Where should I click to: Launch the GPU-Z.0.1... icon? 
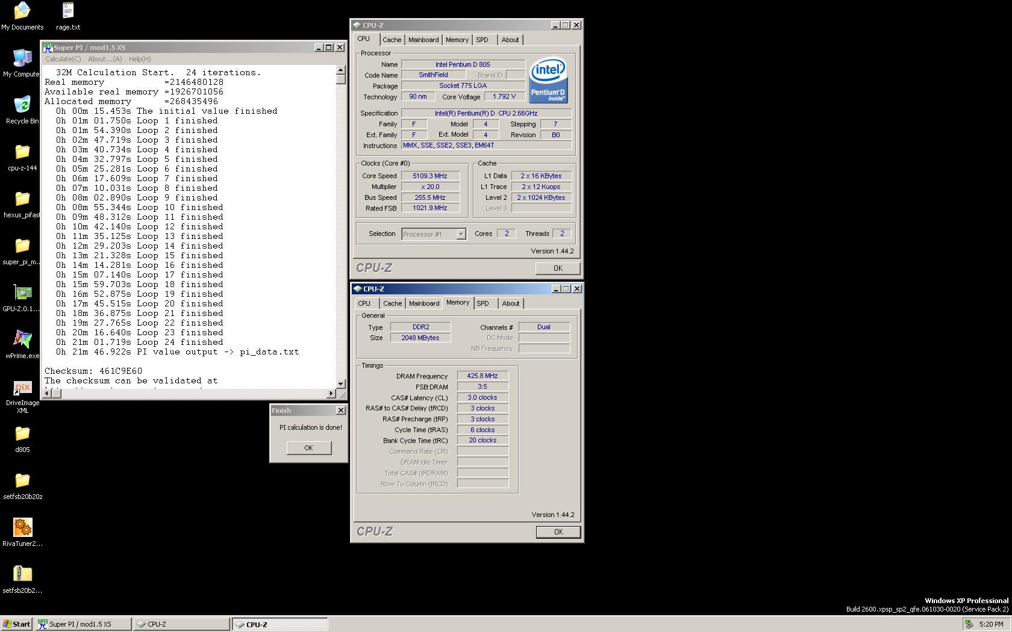[x=22, y=298]
